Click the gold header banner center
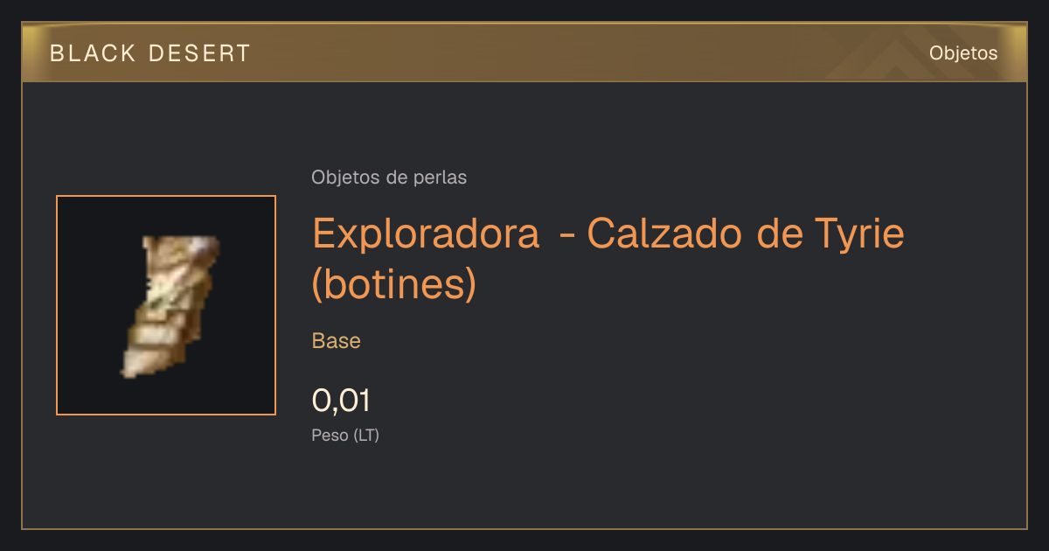Viewport: 1049px width, 551px height. pyautogui.click(x=524, y=52)
